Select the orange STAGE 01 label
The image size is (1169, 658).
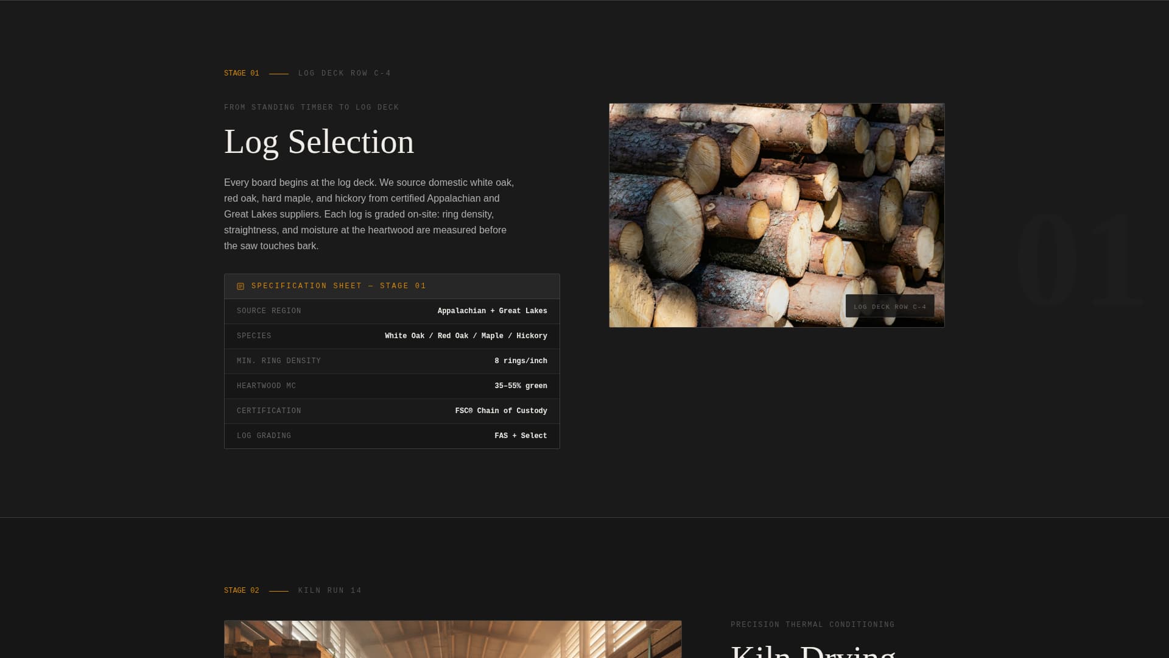[241, 73]
